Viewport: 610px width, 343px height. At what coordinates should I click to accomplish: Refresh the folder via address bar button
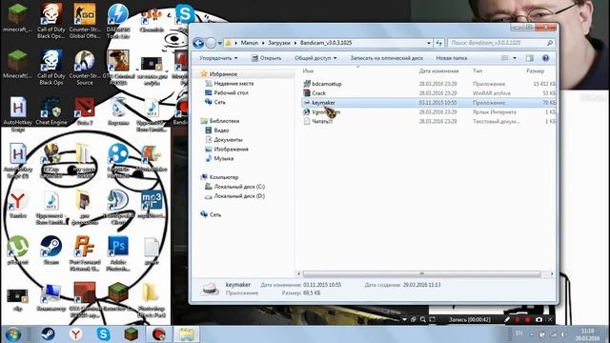[438, 43]
